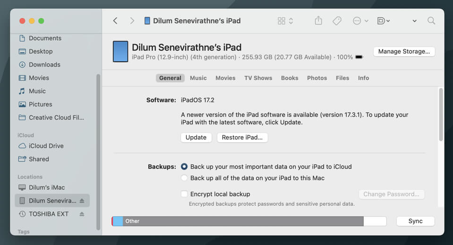The image size is (453, 245).
Task: Switch to the Movies tab
Action: [x=225, y=78]
